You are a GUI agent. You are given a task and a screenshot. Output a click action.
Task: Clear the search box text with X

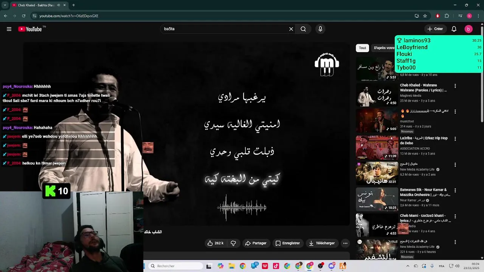point(291,29)
